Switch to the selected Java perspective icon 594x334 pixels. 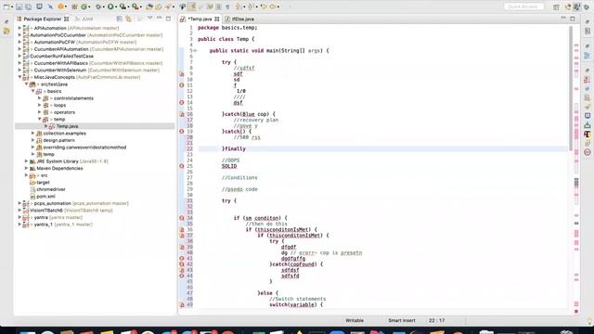click(576, 6)
